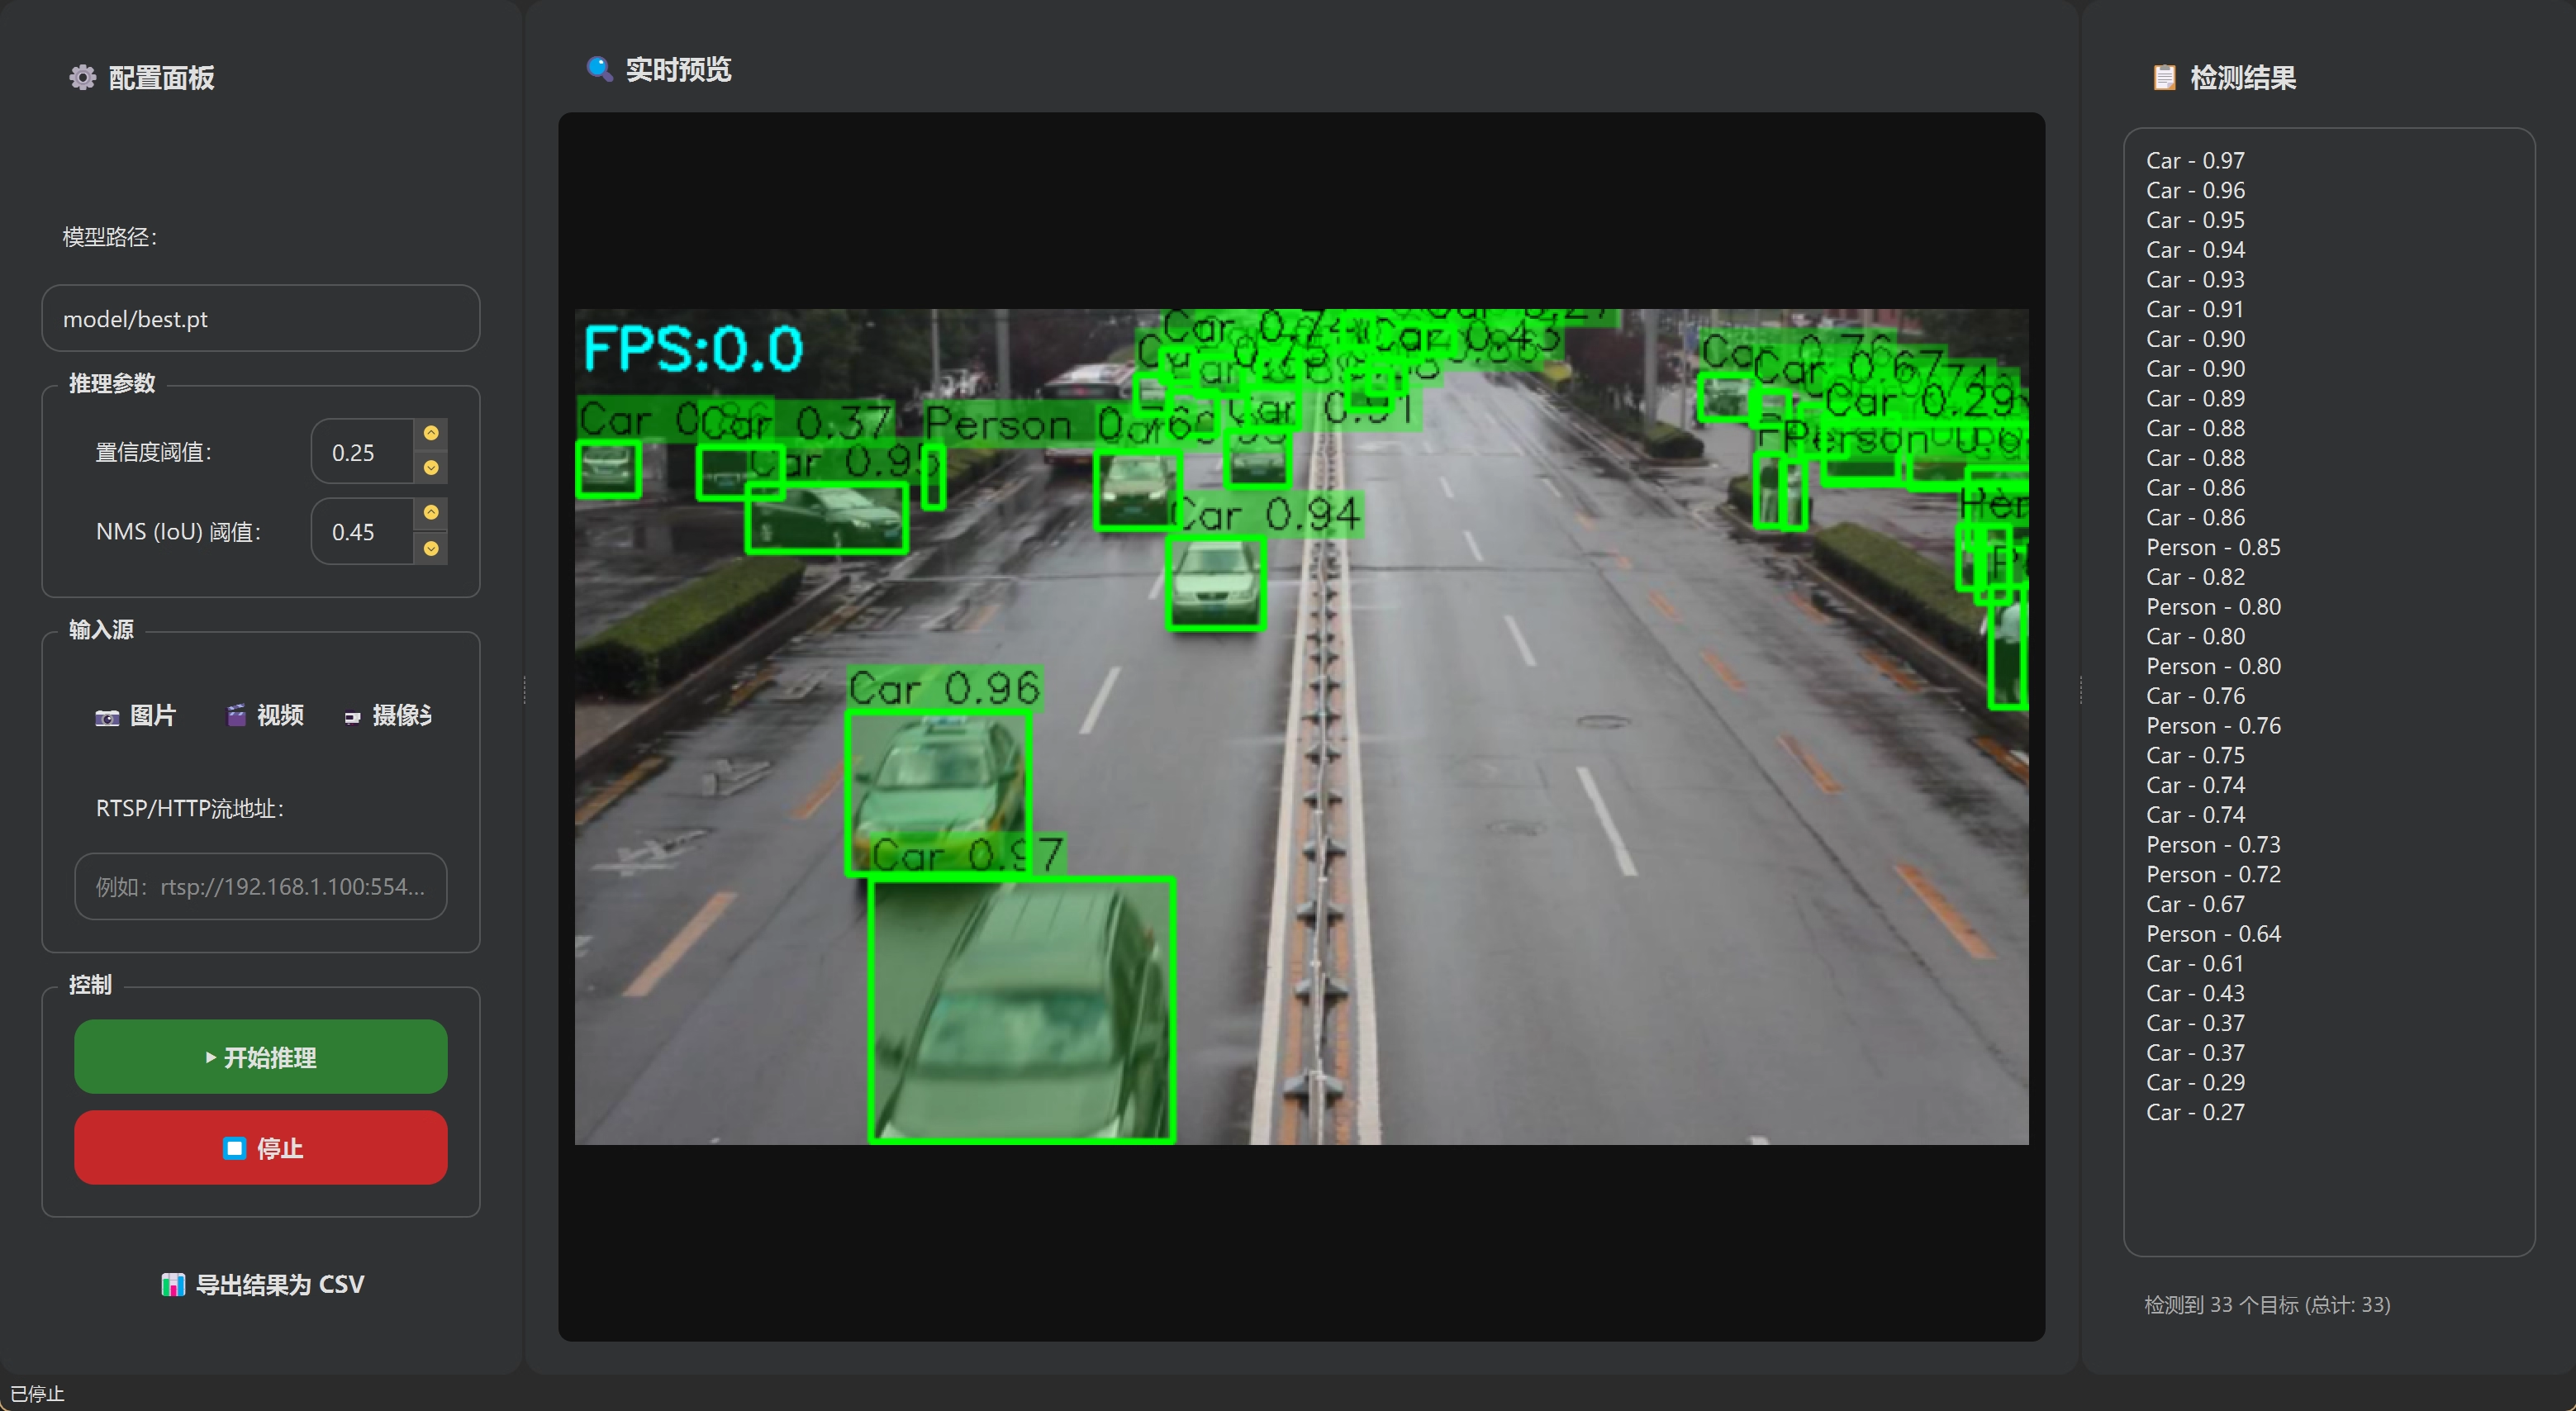Switch to the 视频 input source tab

[x=265, y=715]
